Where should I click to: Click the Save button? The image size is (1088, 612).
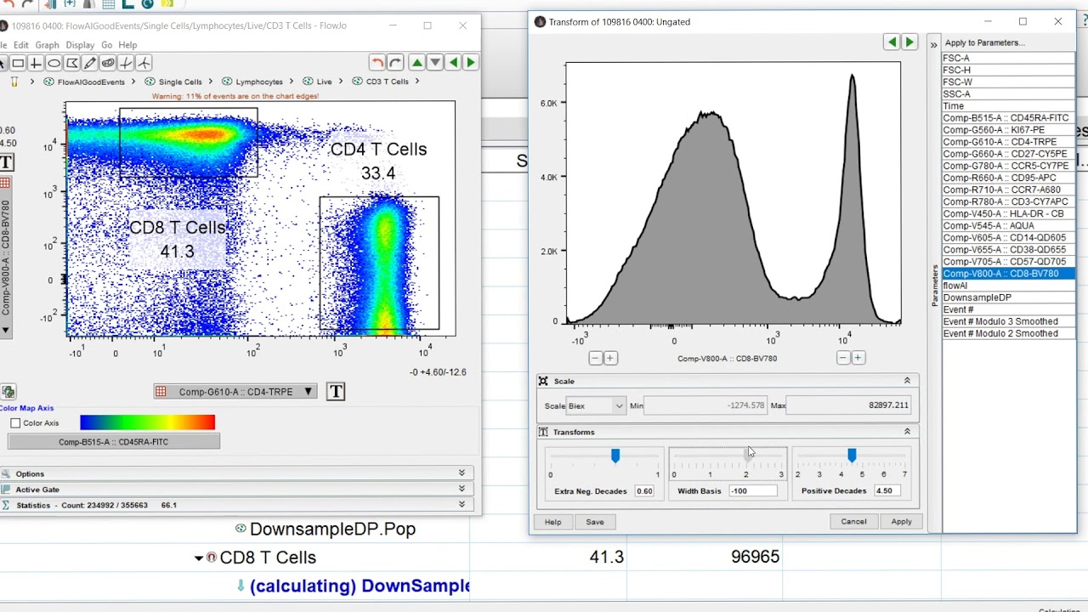pos(595,522)
